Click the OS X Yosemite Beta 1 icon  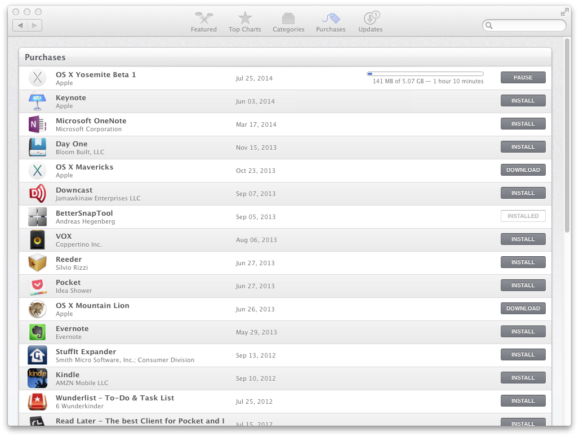pos(37,78)
